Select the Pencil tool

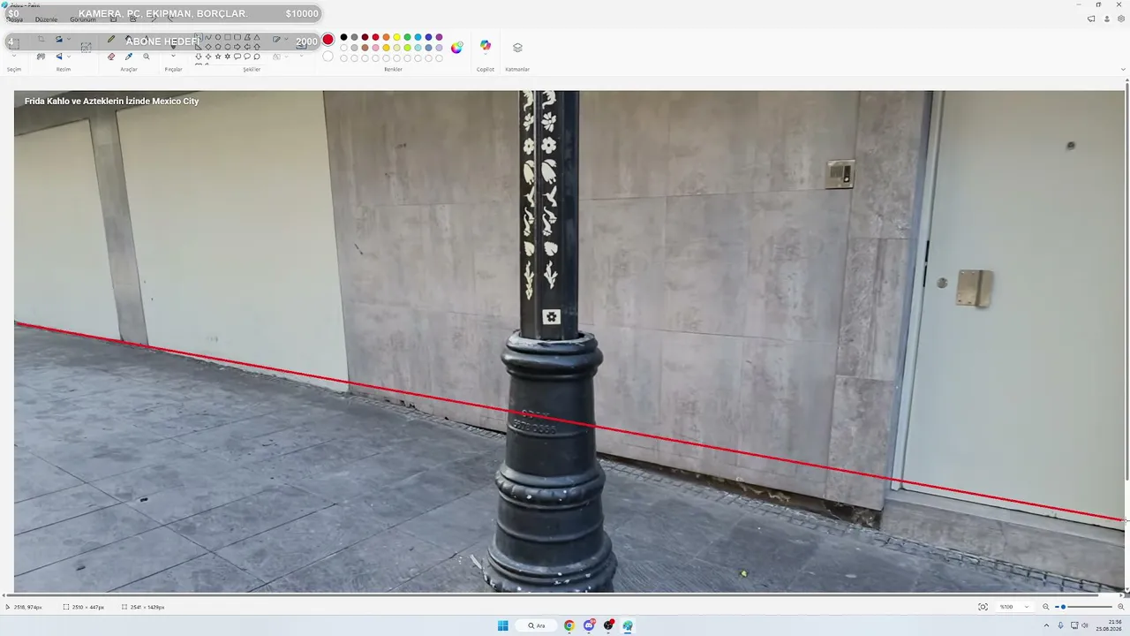click(x=111, y=39)
